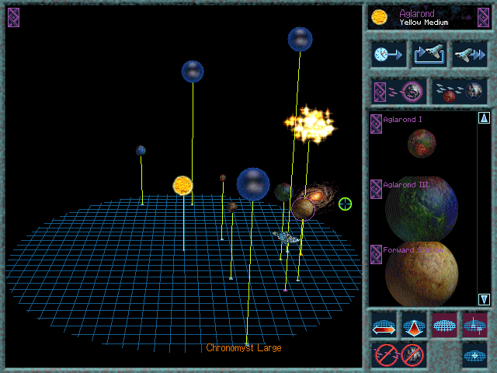This screenshot has height=373, width=497.
Task: Select the planet circled in purple
Action: pyautogui.click(x=303, y=209)
